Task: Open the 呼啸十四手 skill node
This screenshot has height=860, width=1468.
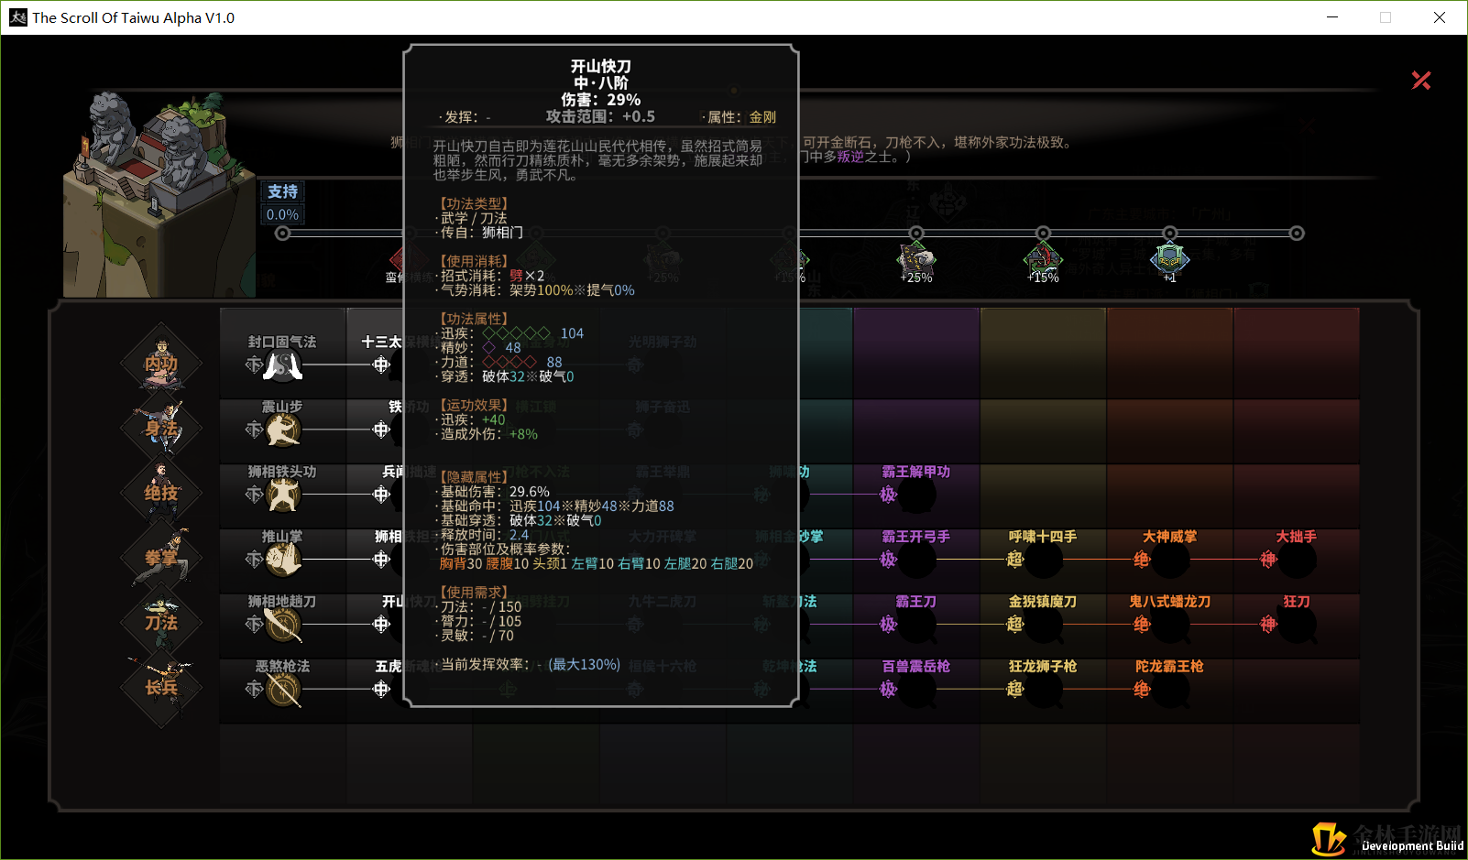Action: coord(1044,560)
